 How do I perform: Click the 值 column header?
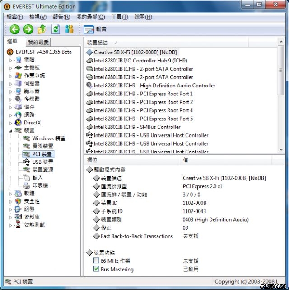[226, 160]
